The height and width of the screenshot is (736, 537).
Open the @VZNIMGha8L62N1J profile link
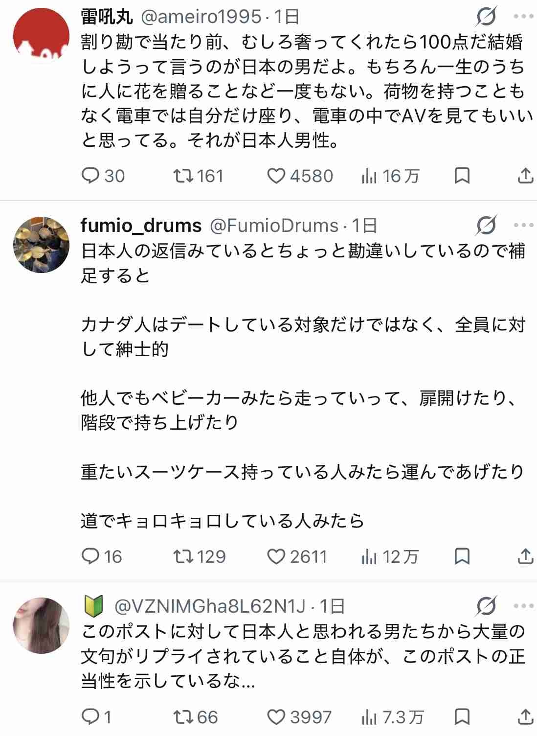click(209, 606)
